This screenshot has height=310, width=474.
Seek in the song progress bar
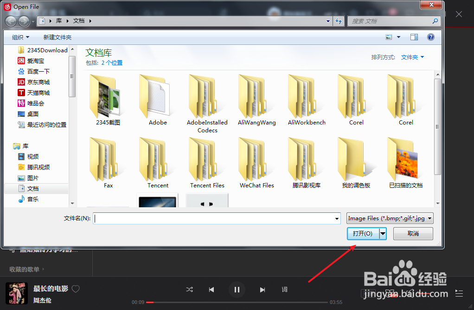tap(237, 302)
